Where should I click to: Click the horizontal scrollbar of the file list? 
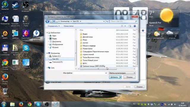pos(98,69)
